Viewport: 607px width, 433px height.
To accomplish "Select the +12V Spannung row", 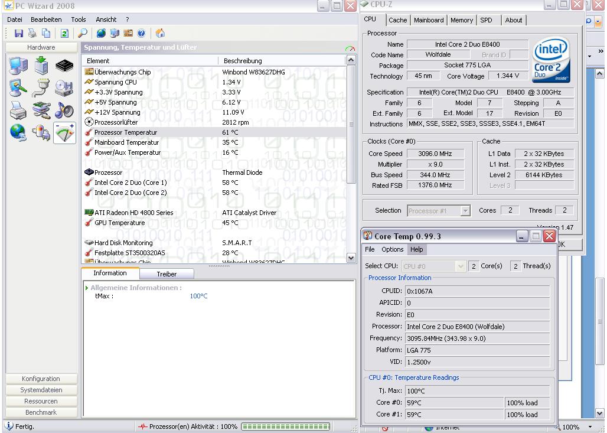I will pos(214,112).
